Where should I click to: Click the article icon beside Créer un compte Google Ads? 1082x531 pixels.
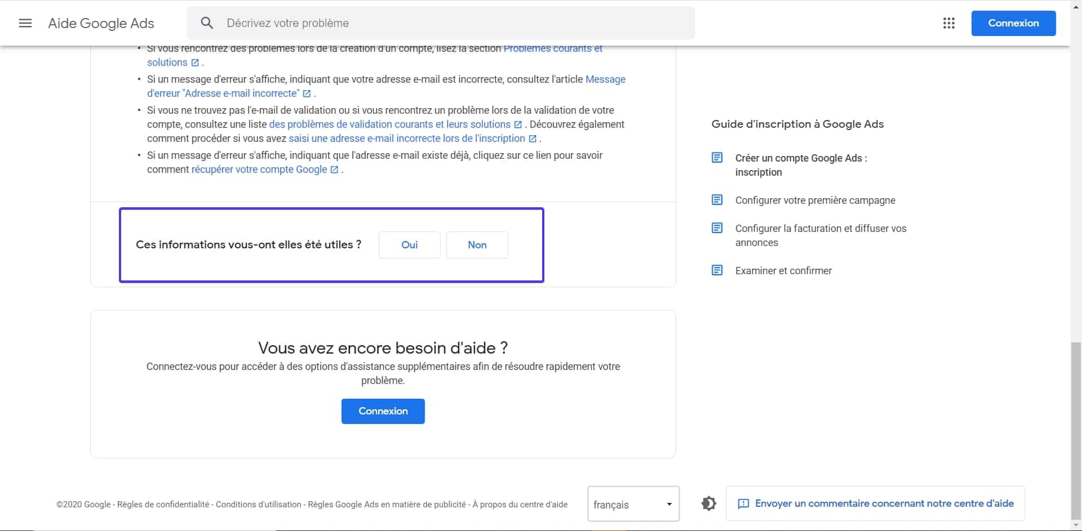pyautogui.click(x=717, y=158)
